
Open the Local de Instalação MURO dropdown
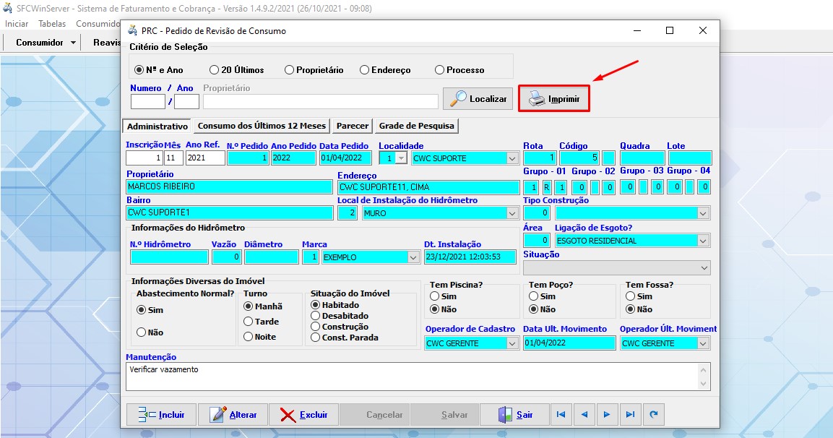point(512,213)
